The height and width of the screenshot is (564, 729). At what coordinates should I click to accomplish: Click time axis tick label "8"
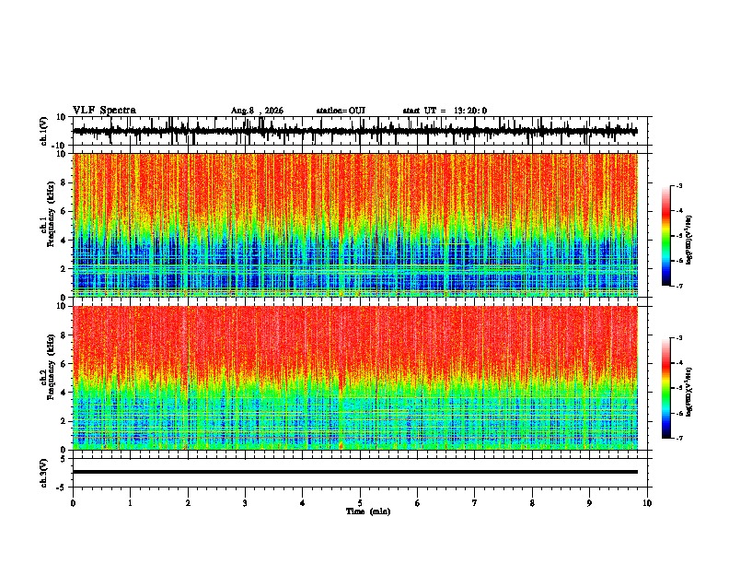pyautogui.click(x=532, y=503)
